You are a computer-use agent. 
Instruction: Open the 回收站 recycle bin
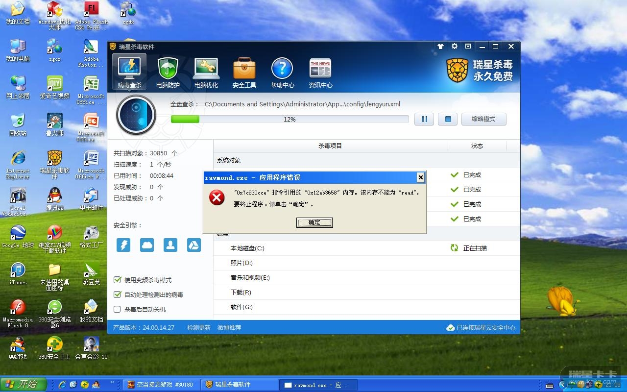pyautogui.click(x=18, y=124)
